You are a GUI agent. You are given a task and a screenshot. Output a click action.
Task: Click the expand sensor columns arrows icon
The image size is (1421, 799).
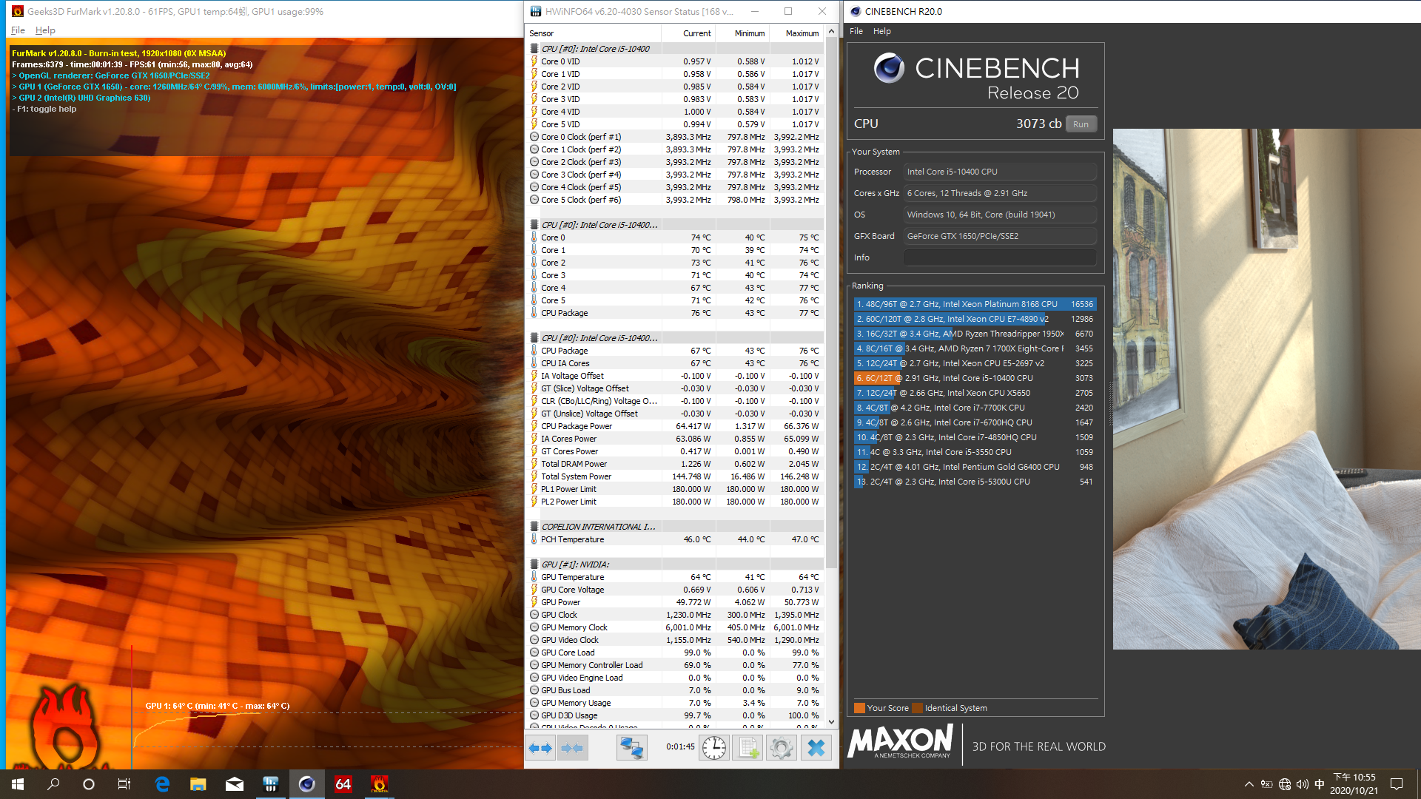[540, 748]
